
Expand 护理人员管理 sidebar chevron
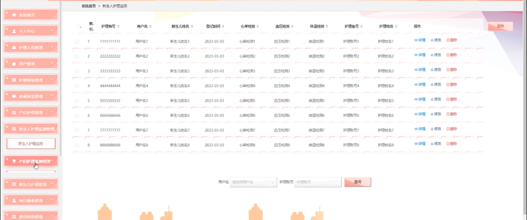(x=52, y=47)
